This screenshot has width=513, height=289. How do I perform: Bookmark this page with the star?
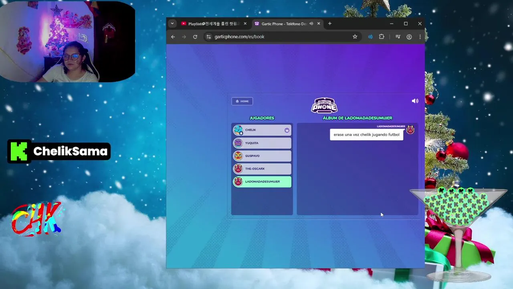coord(355,37)
